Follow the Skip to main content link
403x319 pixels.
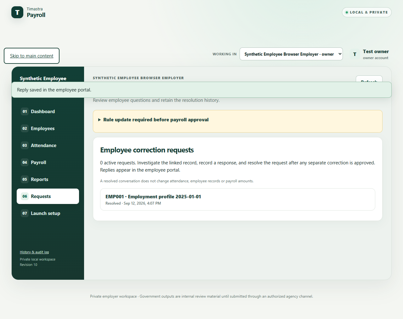click(x=31, y=56)
